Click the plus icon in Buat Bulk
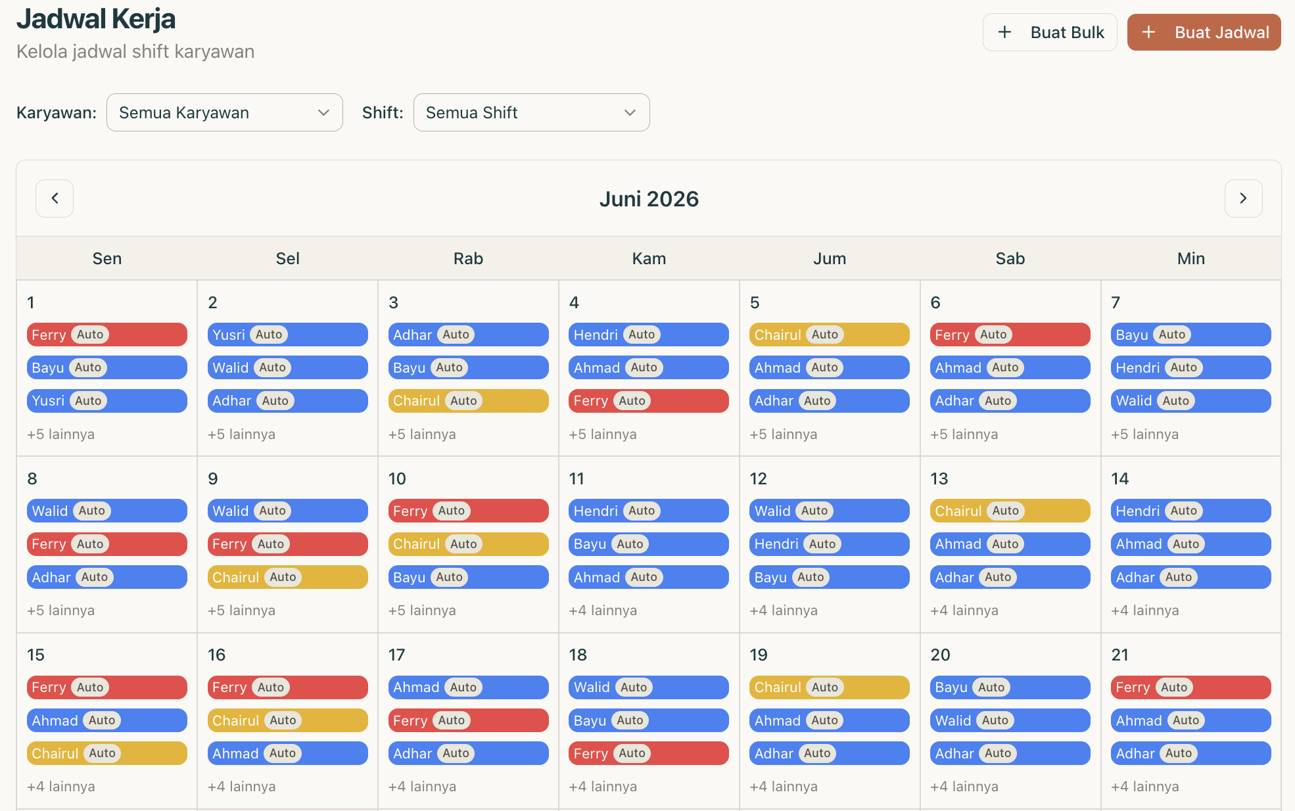This screenshot has width=1295, height=811. (x=1004, y=32)
